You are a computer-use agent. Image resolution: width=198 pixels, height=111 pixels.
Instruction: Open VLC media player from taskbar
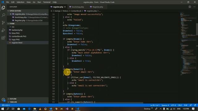pyautogui.click(x=40, y=109)
